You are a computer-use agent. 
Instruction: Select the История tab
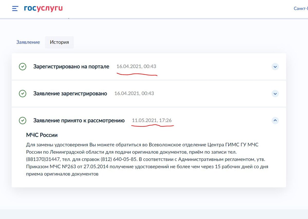59,42
